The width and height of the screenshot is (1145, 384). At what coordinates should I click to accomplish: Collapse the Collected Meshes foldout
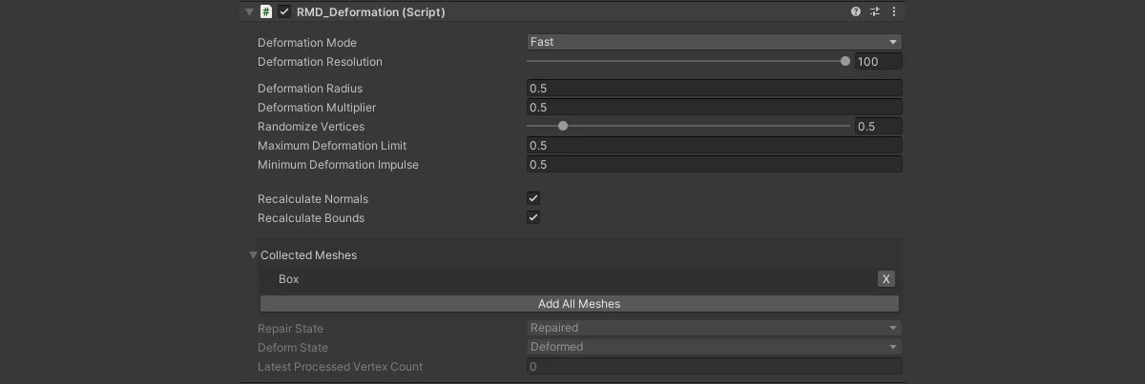(x=254, y=255)
